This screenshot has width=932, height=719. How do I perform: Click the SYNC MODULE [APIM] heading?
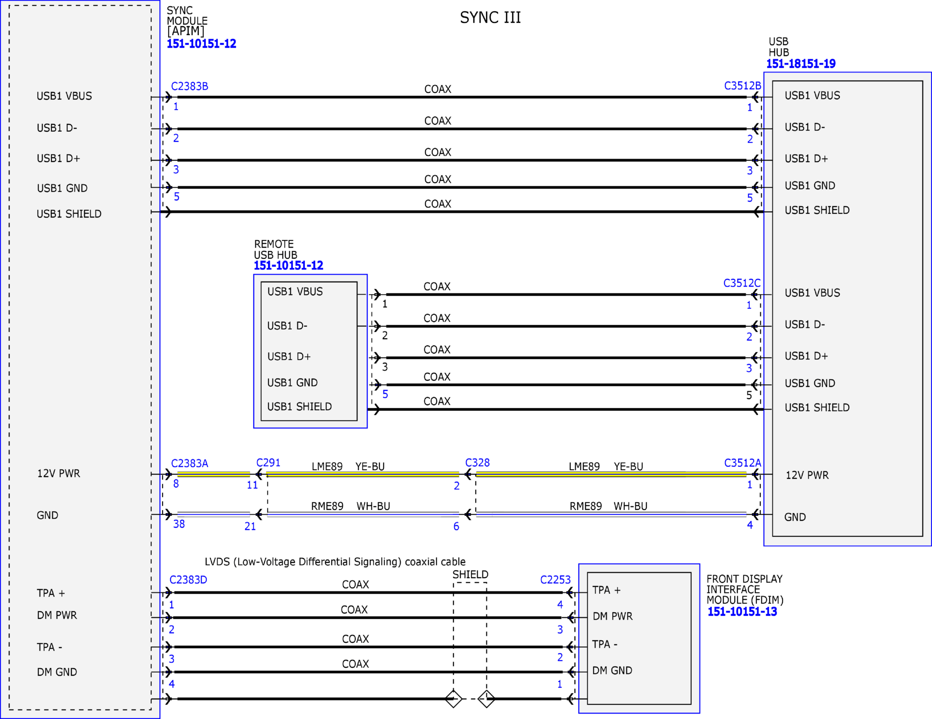187,21
